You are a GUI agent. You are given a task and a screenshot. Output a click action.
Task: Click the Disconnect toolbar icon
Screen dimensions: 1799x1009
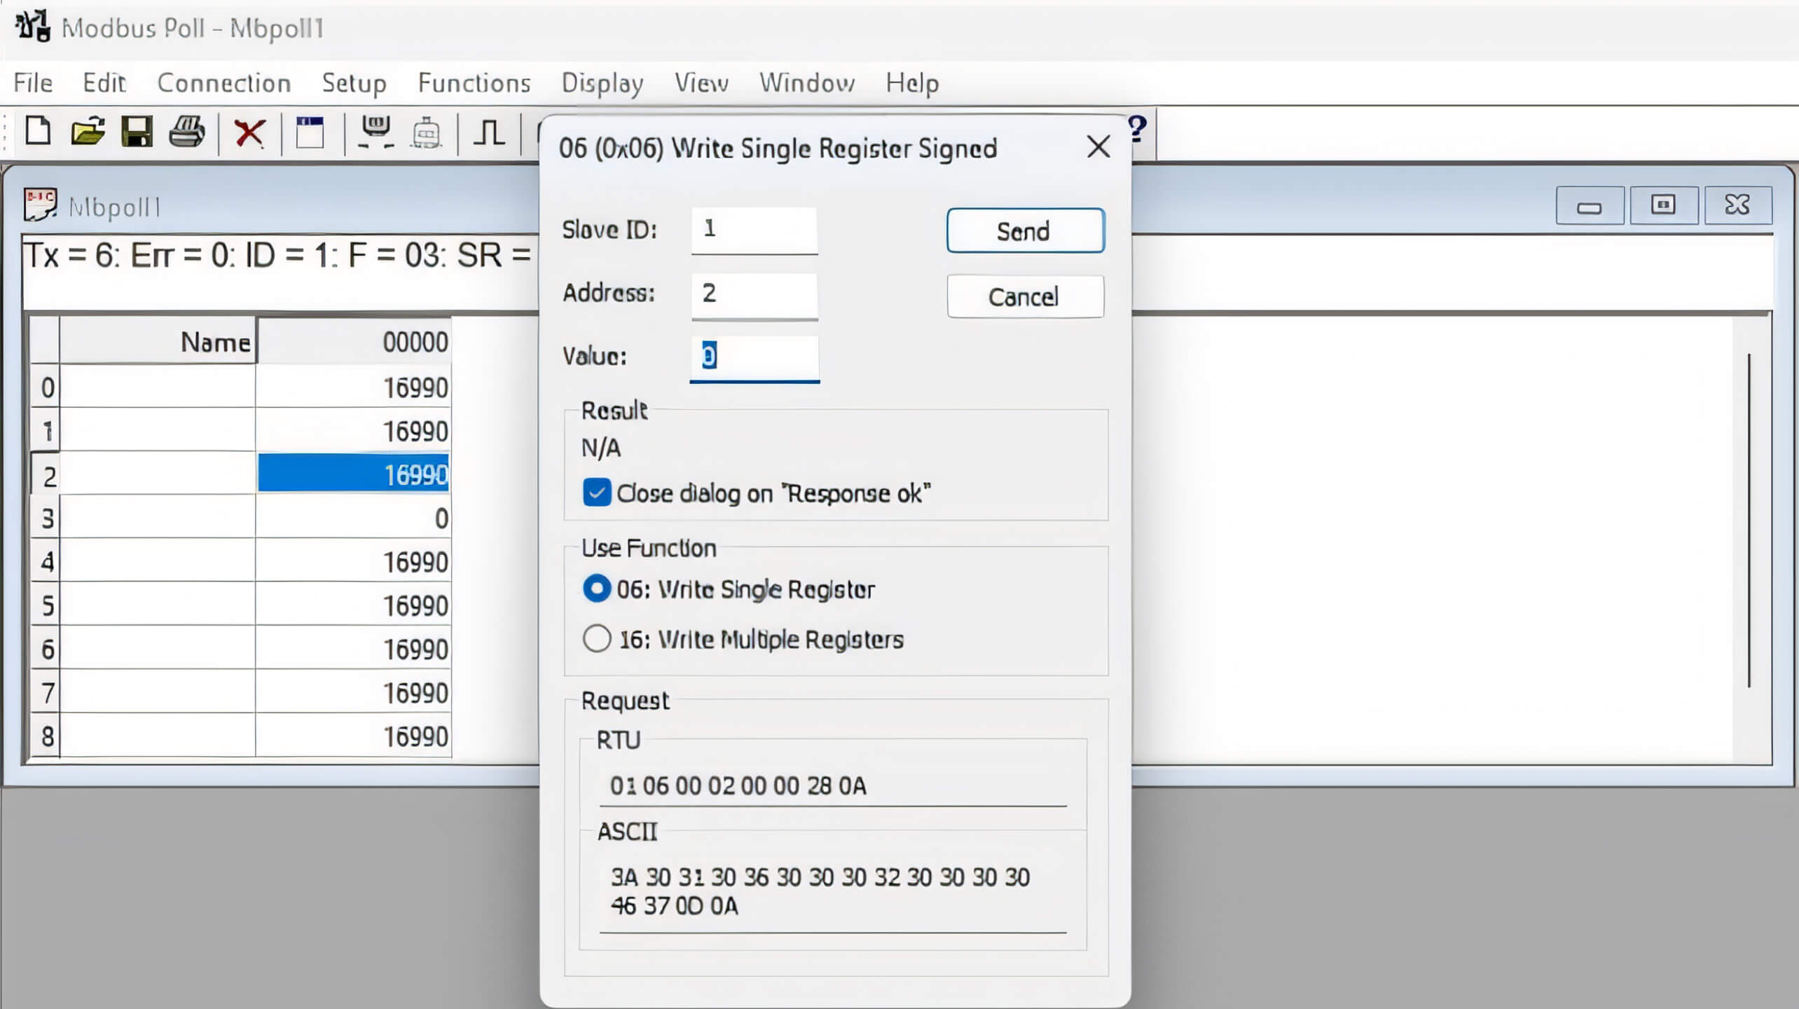pos(427,132)
